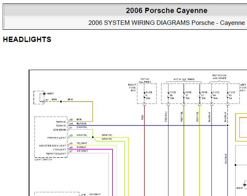Click pin A8 on the light switch

(x=71, y=119)
